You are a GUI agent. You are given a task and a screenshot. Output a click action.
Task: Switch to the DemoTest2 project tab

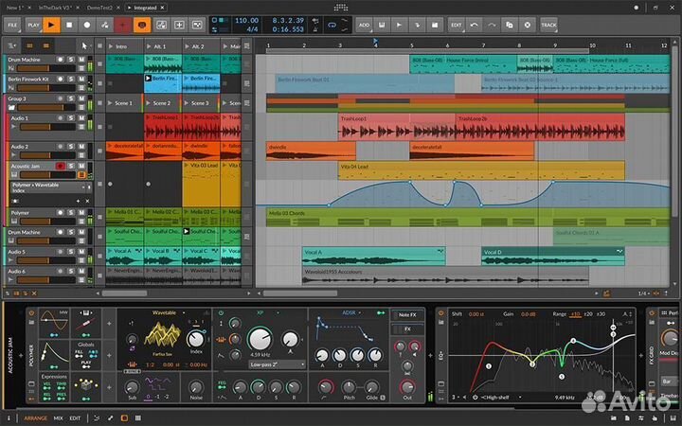coord(99,8)
